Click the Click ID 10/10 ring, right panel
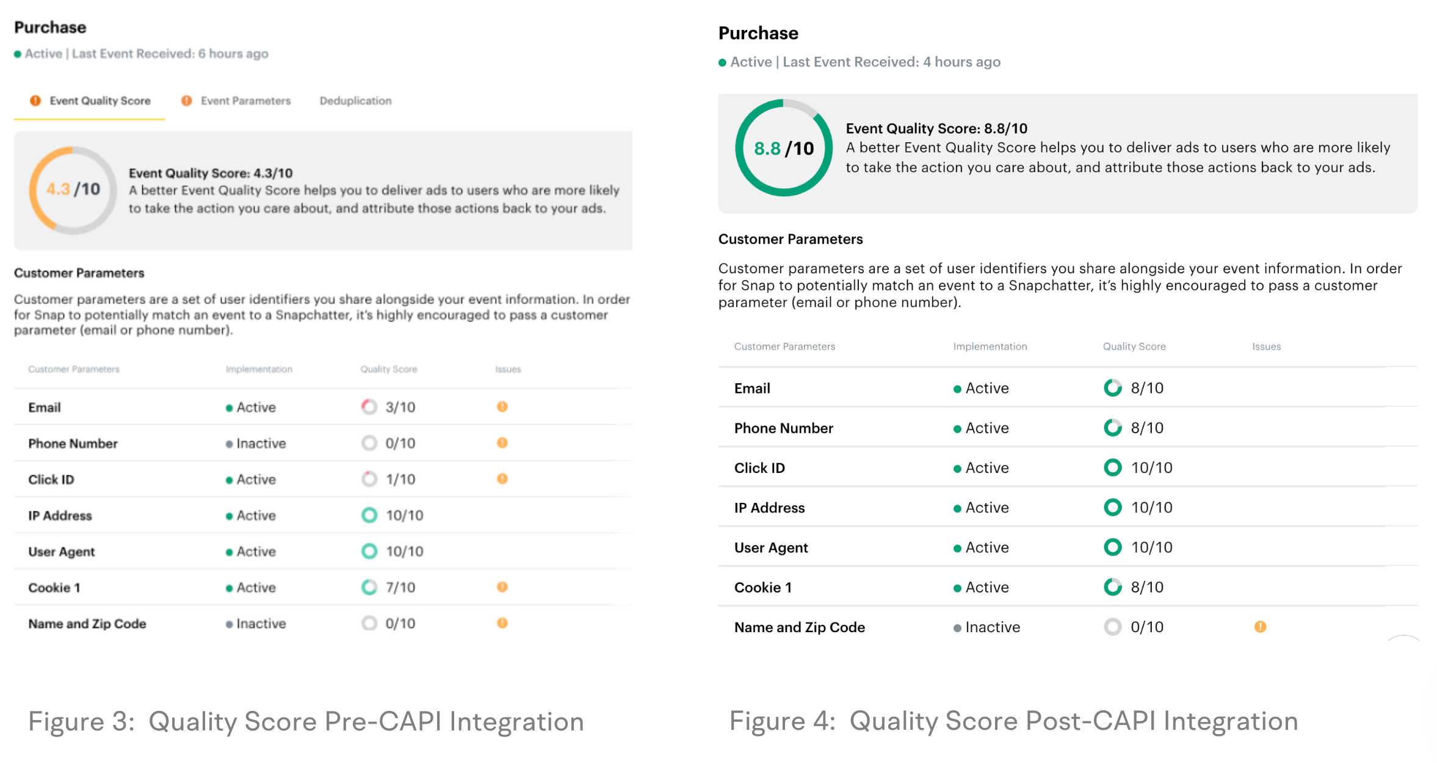This screenshot has width=1437, height=764. pyautogui.click(x=1112, y=467)
